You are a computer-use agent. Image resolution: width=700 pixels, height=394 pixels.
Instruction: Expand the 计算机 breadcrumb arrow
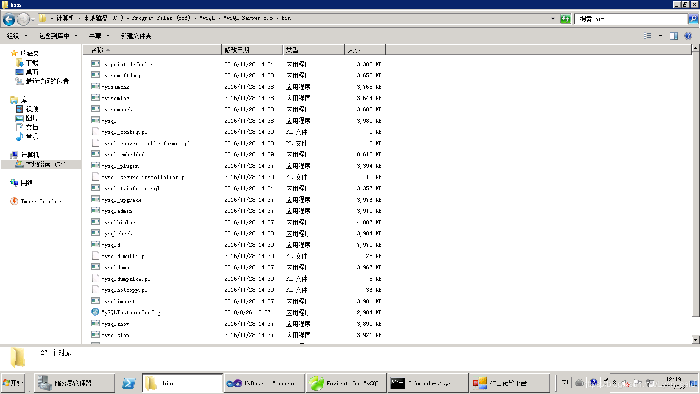click(80, 18)
